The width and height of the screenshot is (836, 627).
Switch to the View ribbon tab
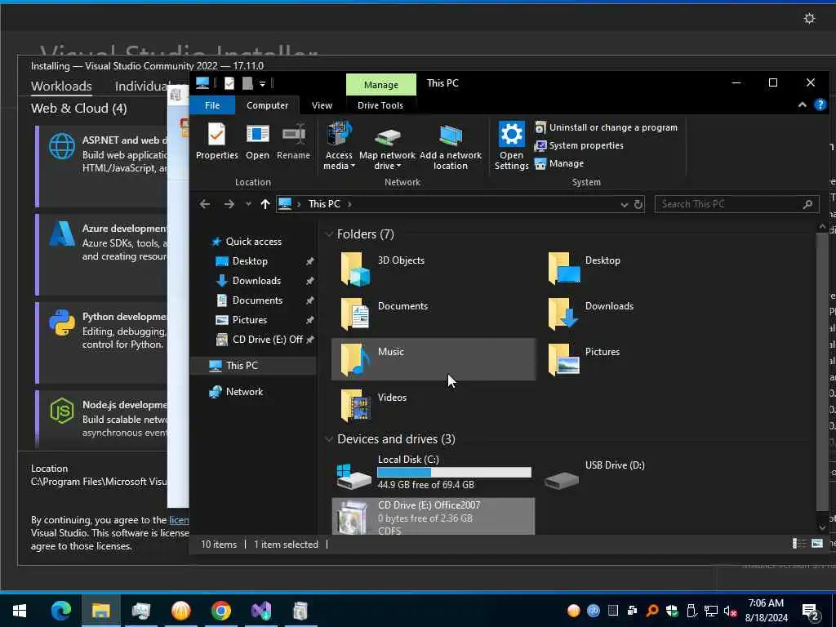322,105
